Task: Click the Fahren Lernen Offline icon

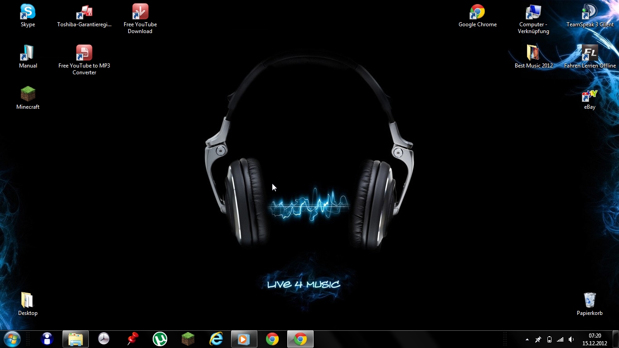Action: tap(590, 53)
